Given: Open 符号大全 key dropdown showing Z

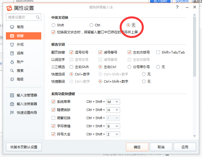Looking at the screenshot, I should [x=113, y=134].
